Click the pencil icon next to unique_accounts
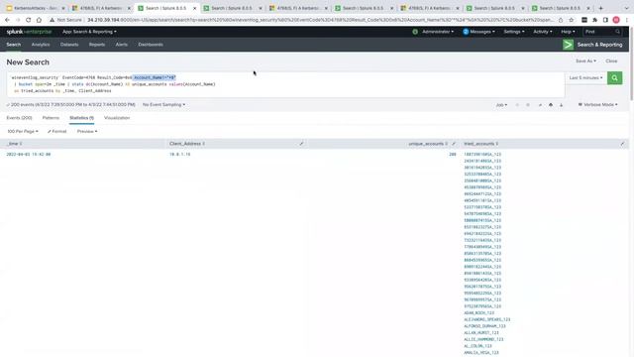The image size is (634, 357). (x=454, y=144)
